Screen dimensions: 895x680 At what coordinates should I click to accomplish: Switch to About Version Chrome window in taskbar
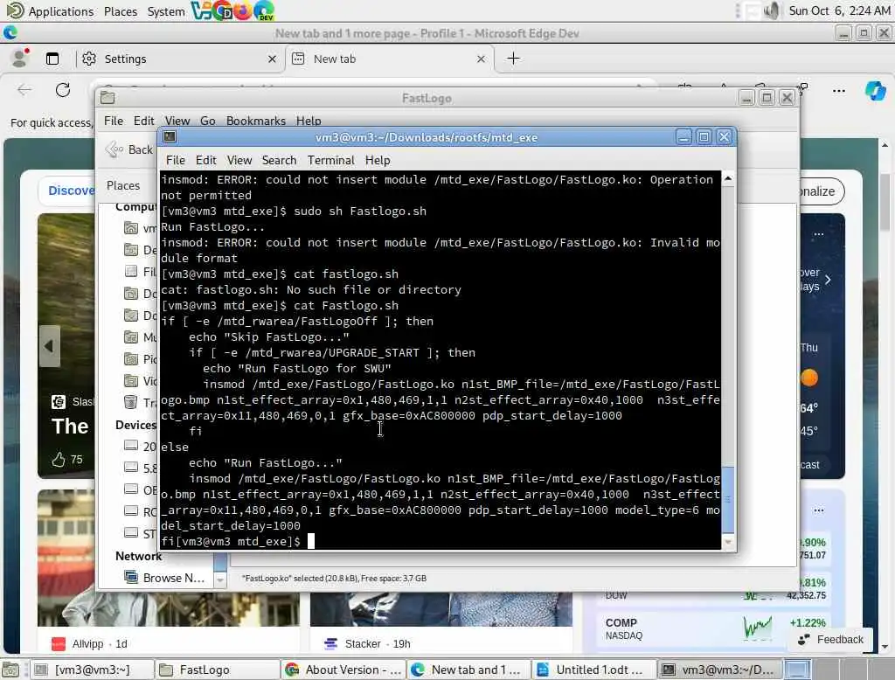click(343, 670)
